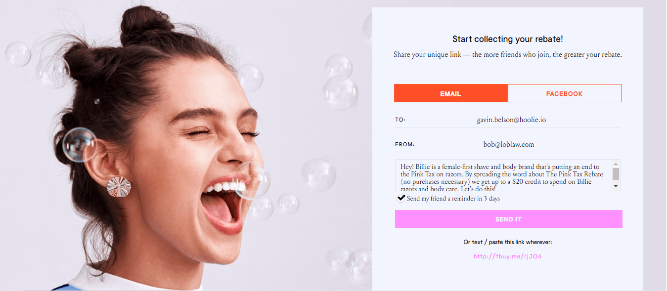667x291 pixels.
Task: Switch to the Facebook tab
Action: tap(564, 93)
